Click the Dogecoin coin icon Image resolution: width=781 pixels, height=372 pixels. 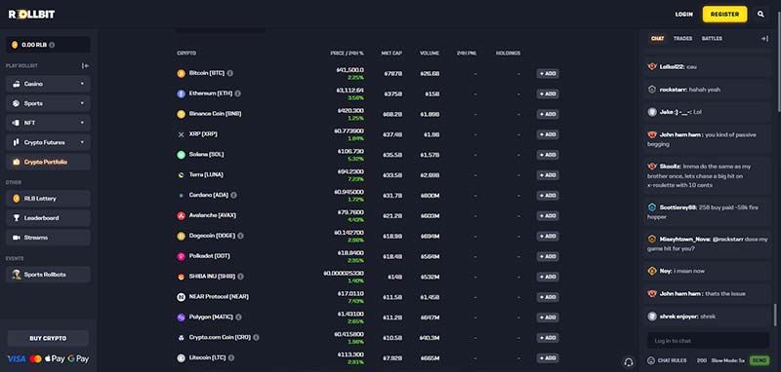(x=181, y=237)
